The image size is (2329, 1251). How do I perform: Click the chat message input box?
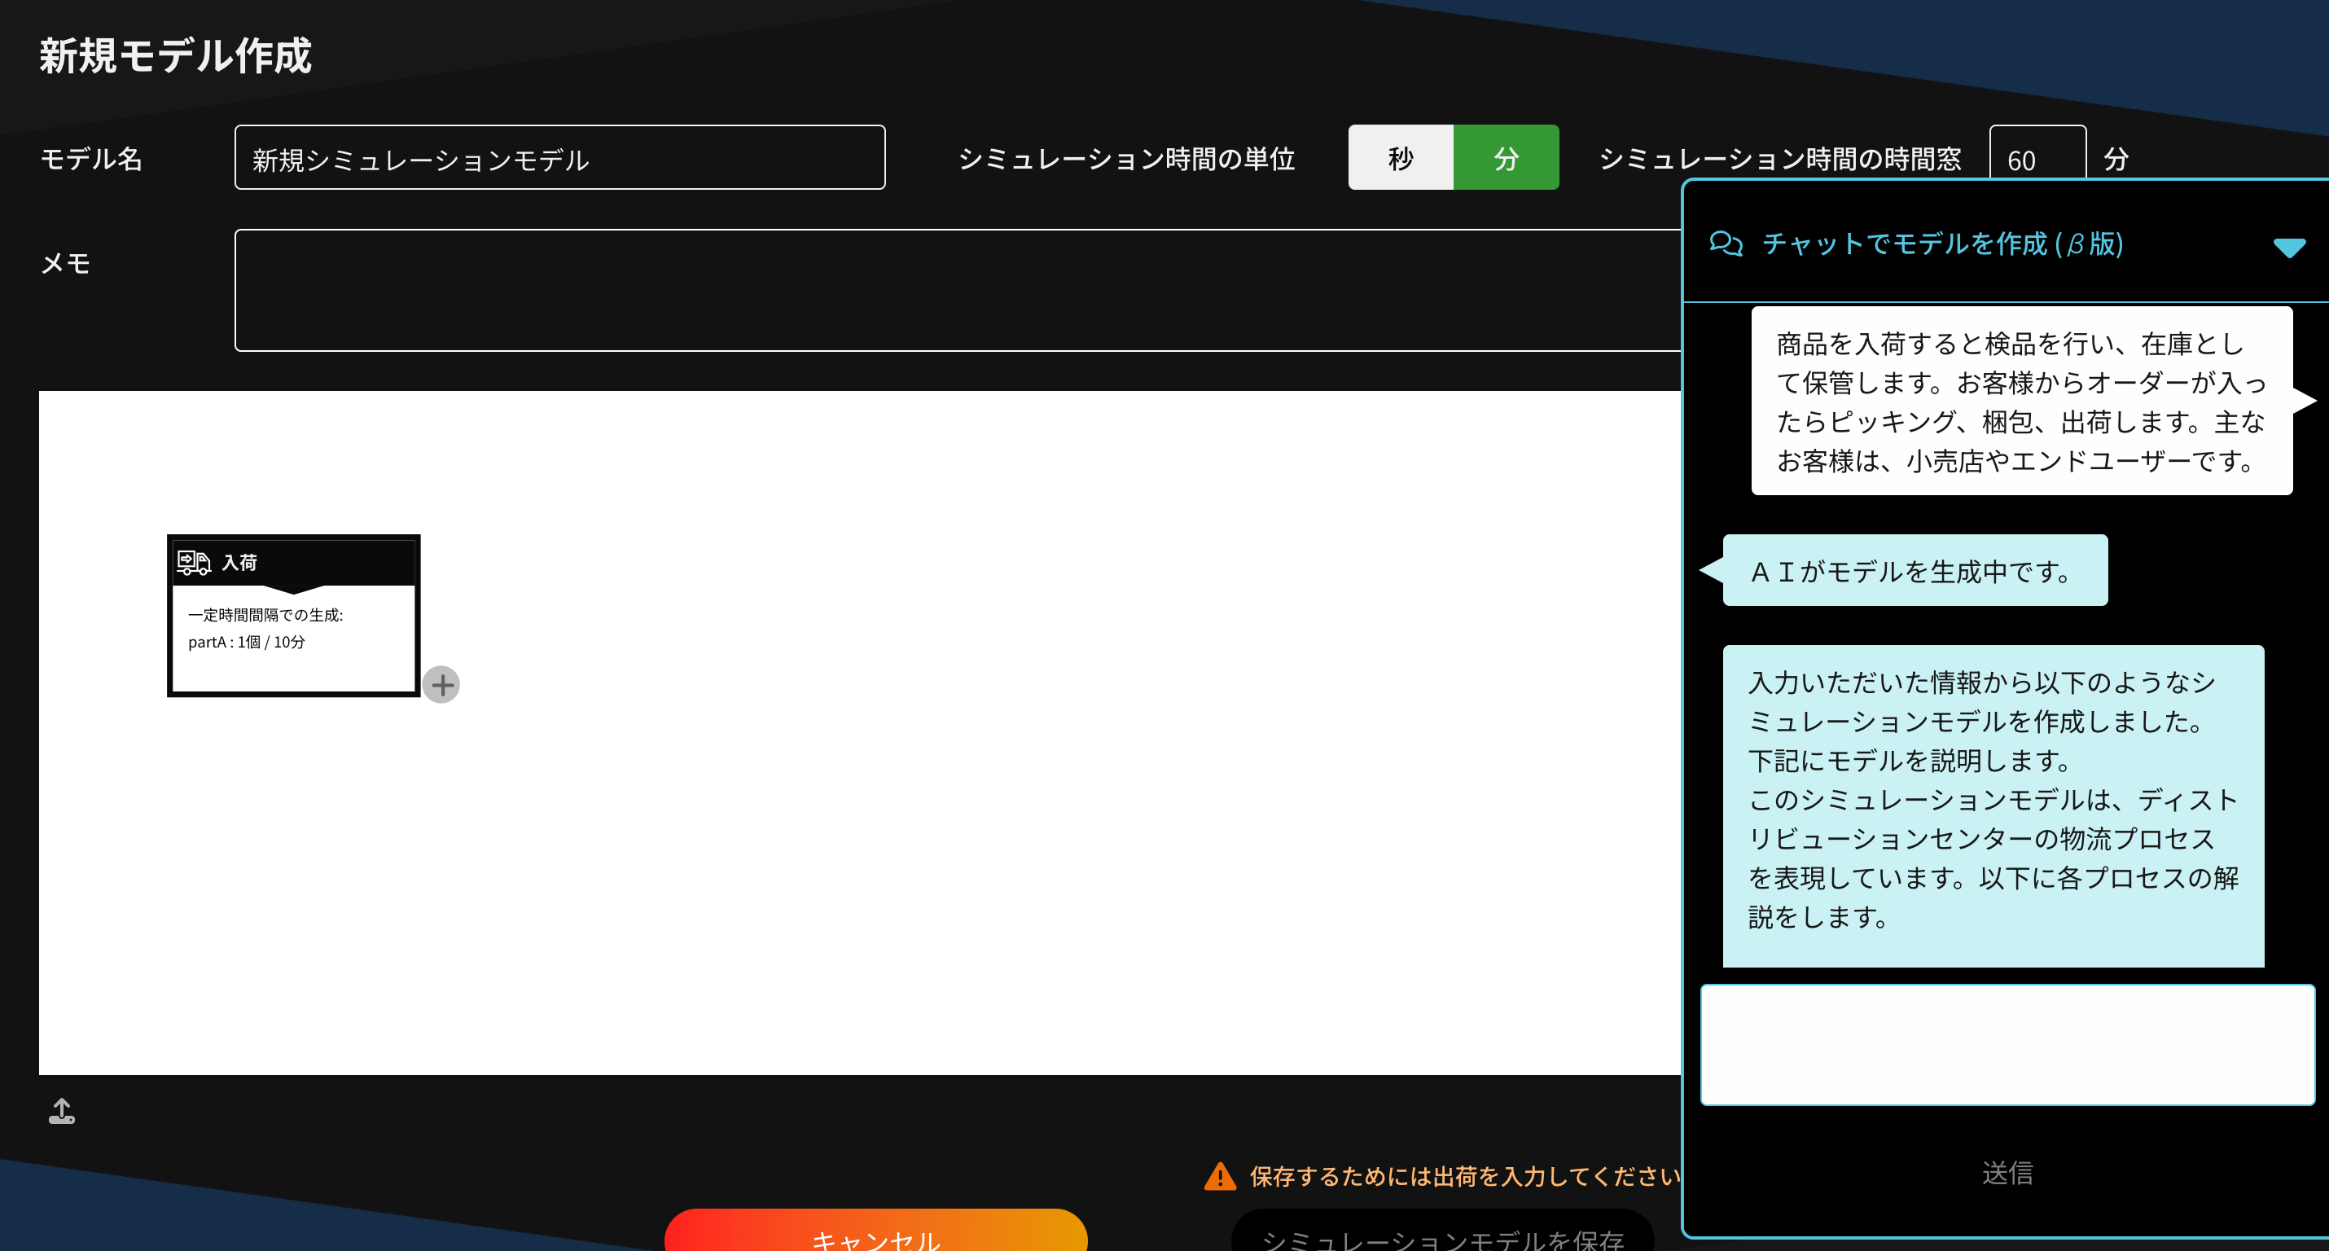click(x=2007, y=1045)
